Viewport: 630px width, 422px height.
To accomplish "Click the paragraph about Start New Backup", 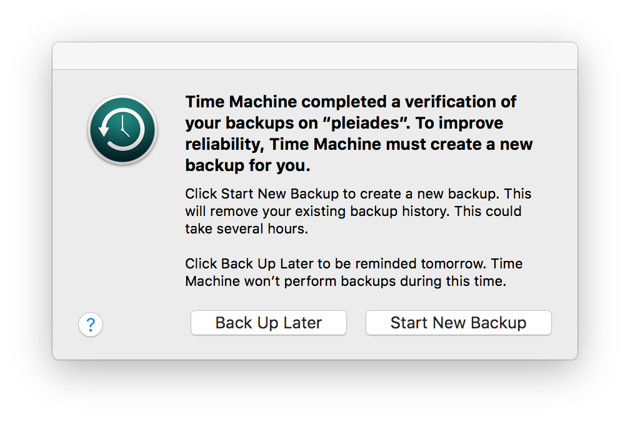I will point(357,211).
